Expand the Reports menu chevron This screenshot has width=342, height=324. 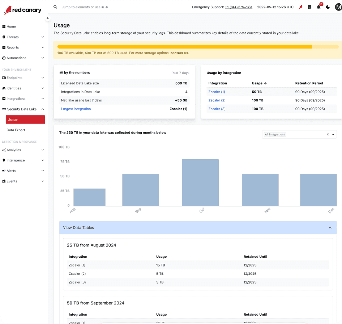[43, 47]
